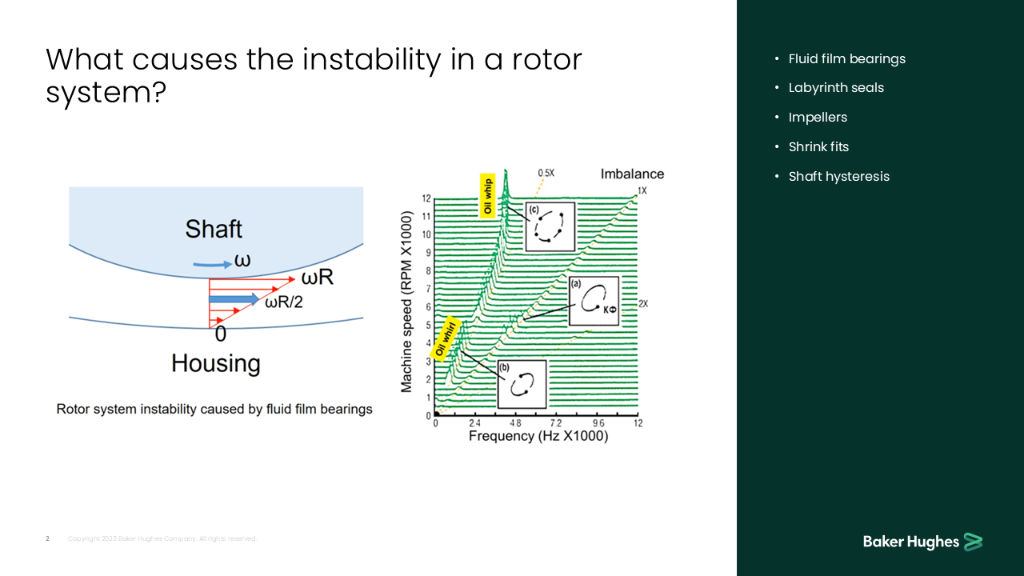The width and height of the screenshot is (1024, 576).
Task: Click the page number 2
Action: point(47,538)
